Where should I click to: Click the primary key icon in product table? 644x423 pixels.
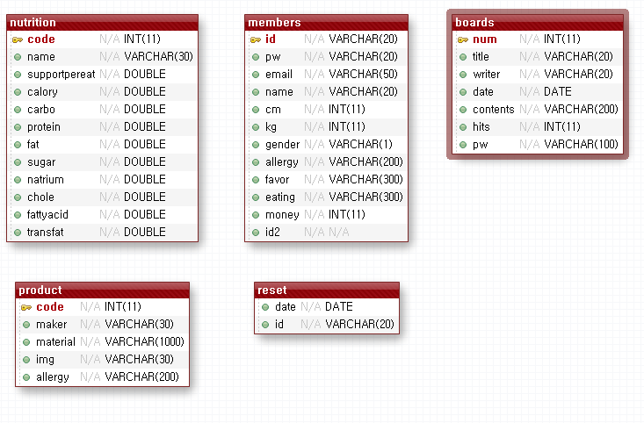[26, 307]
